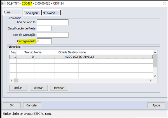Click the itinerary list scroll down arrow
Image resolution: width=168 pixels, height=118 pixels.
click(155, 76)
